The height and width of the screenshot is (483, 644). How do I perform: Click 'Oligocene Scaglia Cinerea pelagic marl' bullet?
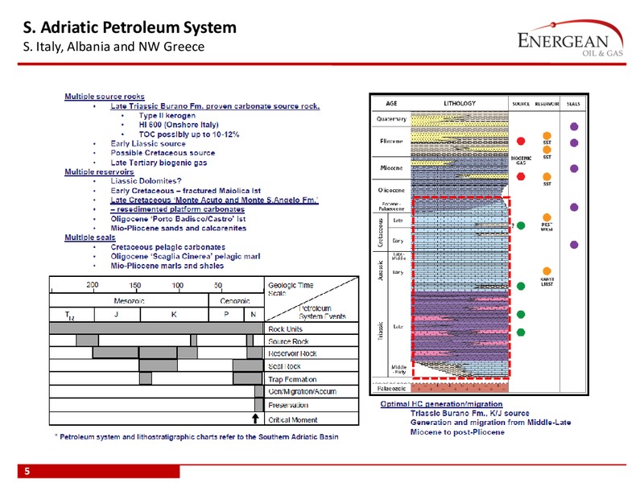pos(185,256)
